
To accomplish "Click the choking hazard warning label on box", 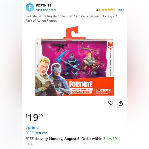I will [x=104, y=92].
